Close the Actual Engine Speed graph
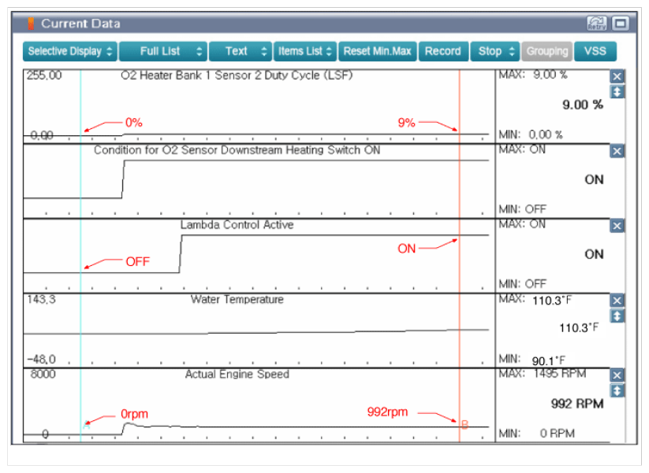Screen dimensions: 649x473 pyautogui.click(x=617, y=375)
